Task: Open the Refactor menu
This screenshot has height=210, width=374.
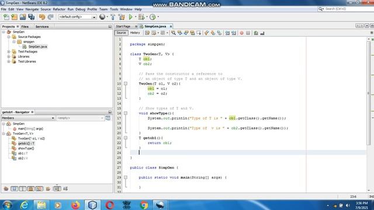Action: click(59, 9)
